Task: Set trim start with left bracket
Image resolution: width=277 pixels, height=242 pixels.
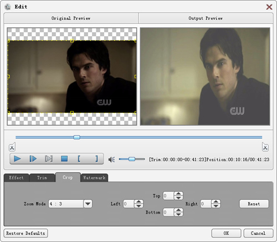Action: tap(79, 159)
